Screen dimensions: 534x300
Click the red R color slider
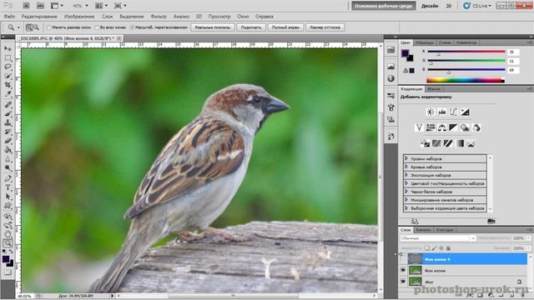[x=466, y=52]
